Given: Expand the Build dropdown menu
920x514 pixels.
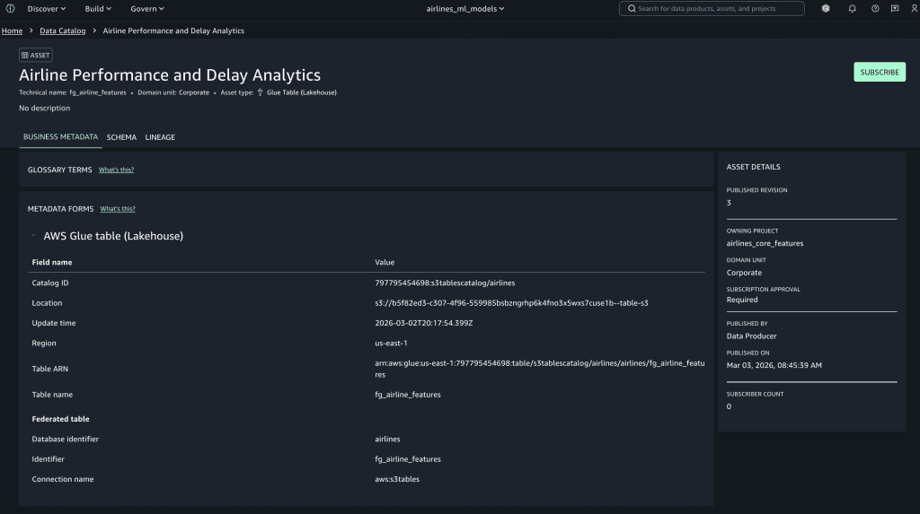Looking at the screenshot, I should [98, 9].
